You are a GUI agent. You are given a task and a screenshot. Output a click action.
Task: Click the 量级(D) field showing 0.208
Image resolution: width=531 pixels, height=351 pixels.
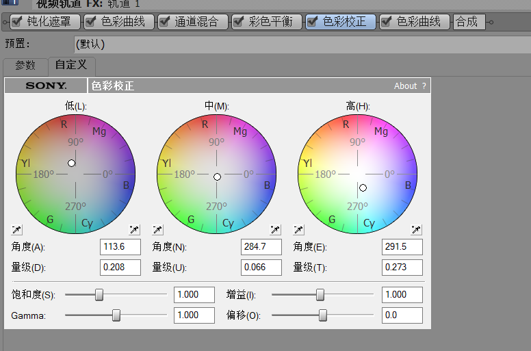(120, 268)
